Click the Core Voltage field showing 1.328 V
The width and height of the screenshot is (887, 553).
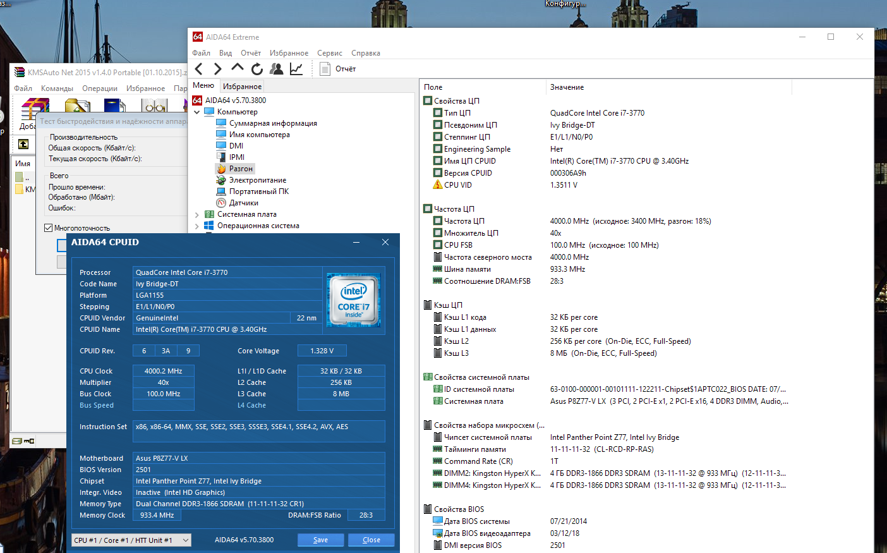tap(322, 351)
